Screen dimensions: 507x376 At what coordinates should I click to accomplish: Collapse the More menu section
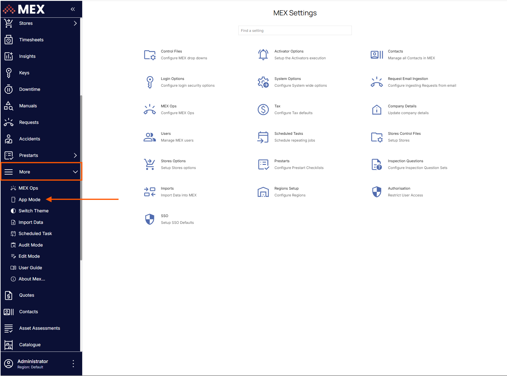[75, 172]
